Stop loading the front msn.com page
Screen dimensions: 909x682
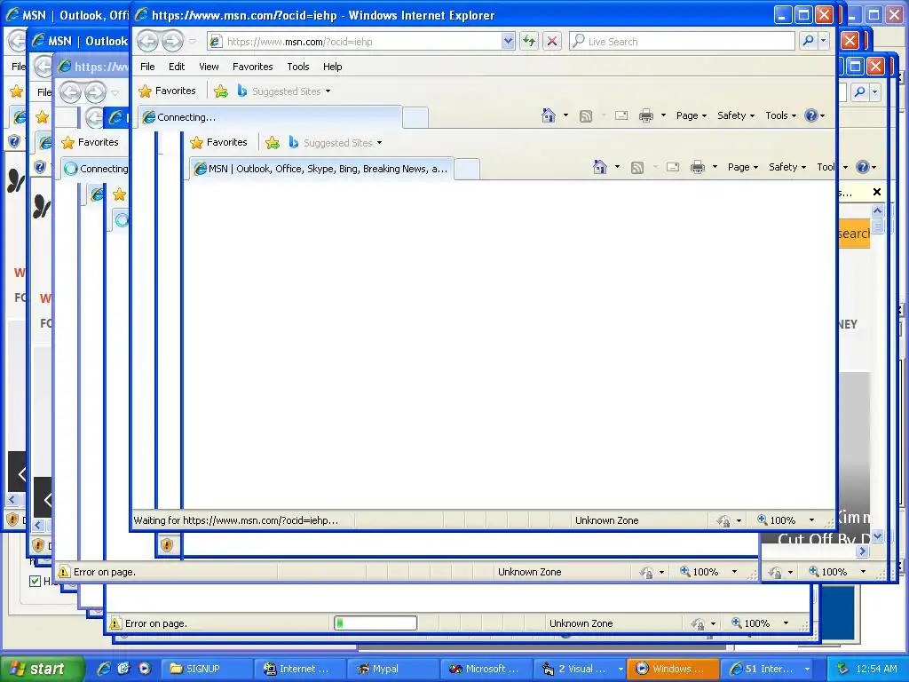click(x=552, y=41)
